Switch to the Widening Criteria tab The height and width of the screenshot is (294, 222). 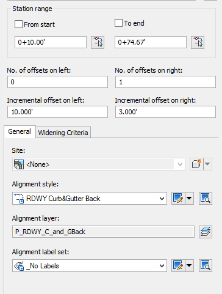(x=63, y=133)
